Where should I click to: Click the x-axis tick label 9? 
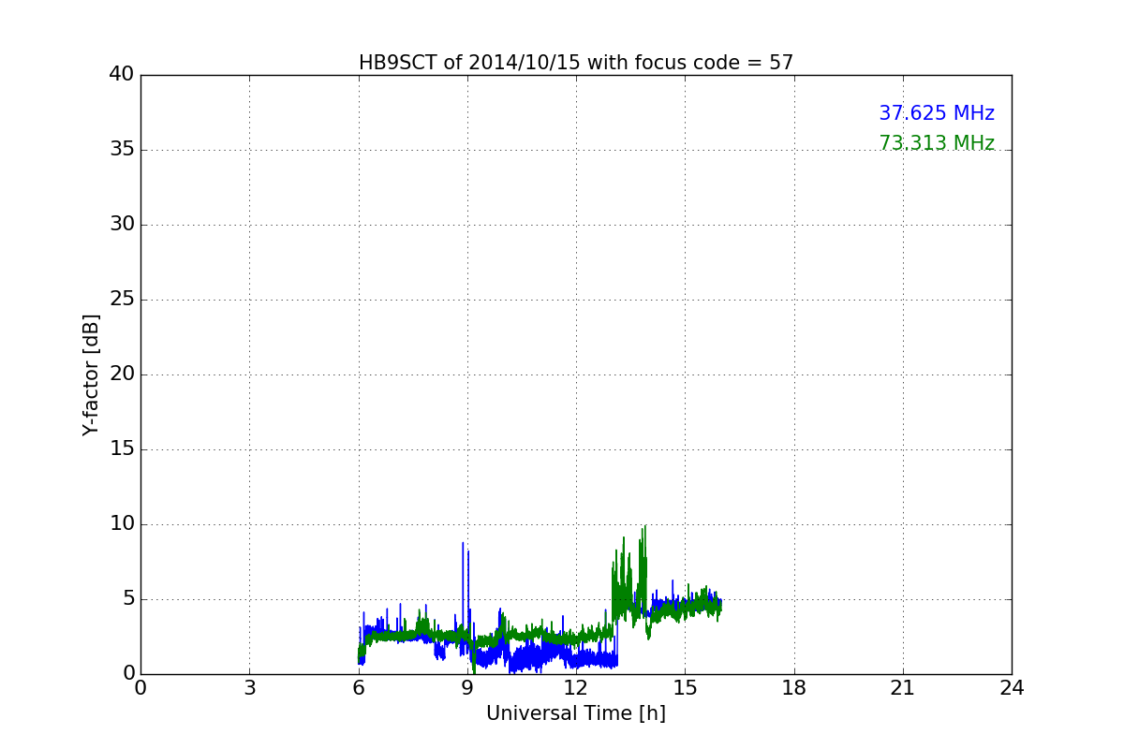coord(467,687)
